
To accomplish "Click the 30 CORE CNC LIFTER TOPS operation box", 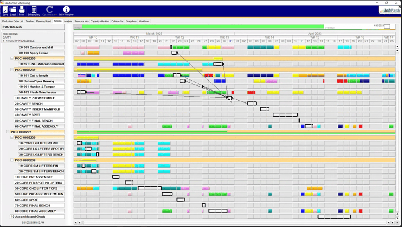I will click(x=150, y=189).
